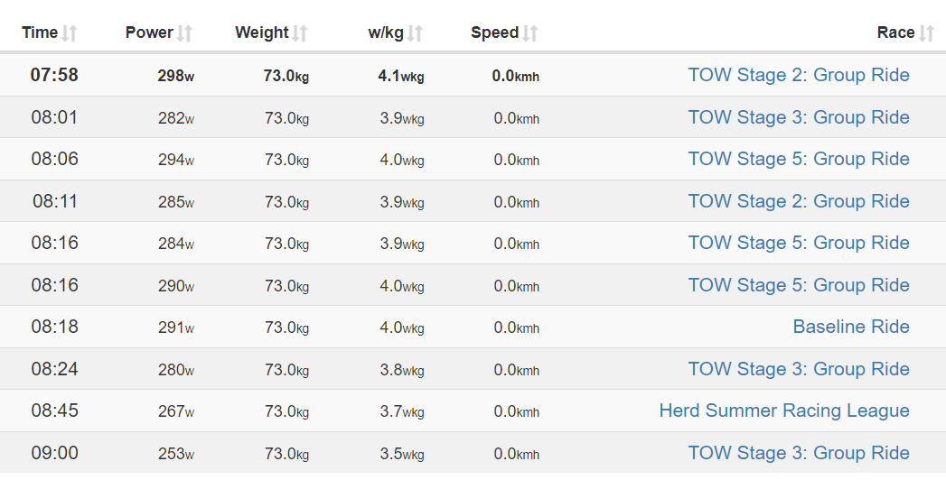Click the sort arrows beside Speed header

point(530,33)
